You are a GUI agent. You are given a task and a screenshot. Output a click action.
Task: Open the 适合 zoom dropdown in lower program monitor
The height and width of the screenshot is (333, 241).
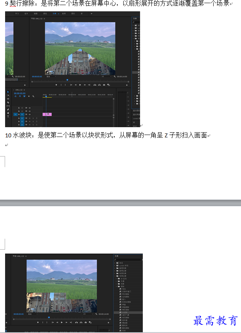(x=32, y=314)
